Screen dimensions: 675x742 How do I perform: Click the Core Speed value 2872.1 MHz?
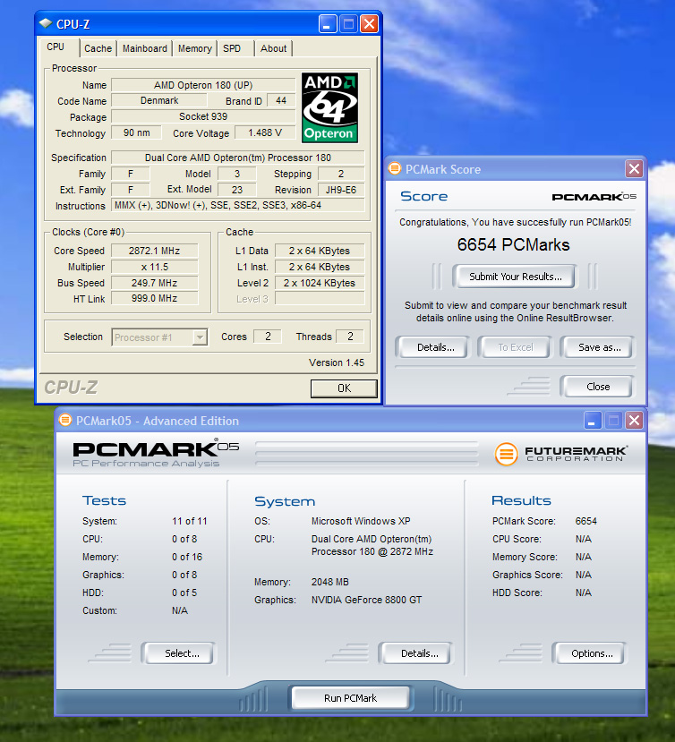[154, 251]
